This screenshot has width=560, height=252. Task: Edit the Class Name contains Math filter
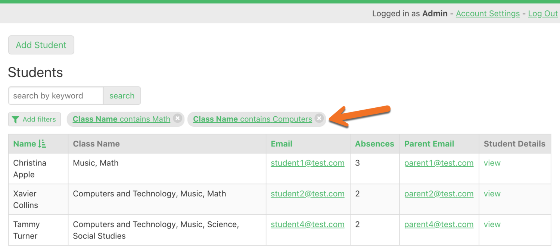(x=121, y=119)
